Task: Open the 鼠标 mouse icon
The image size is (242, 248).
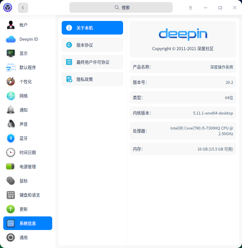Action: click(11, 181)
